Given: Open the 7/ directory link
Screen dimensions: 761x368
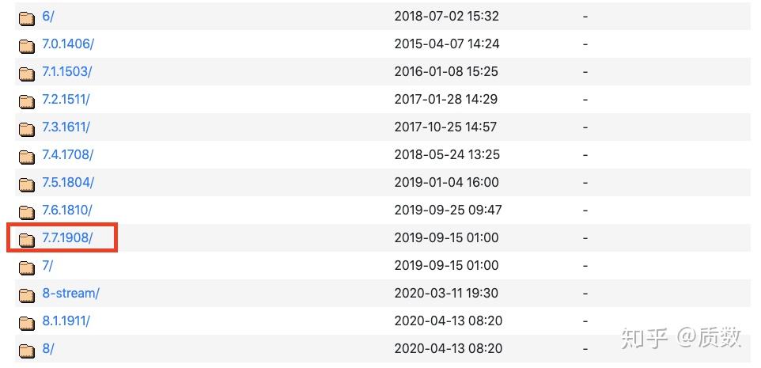Looking at the screenshot, I should click(x=47, y=266).
